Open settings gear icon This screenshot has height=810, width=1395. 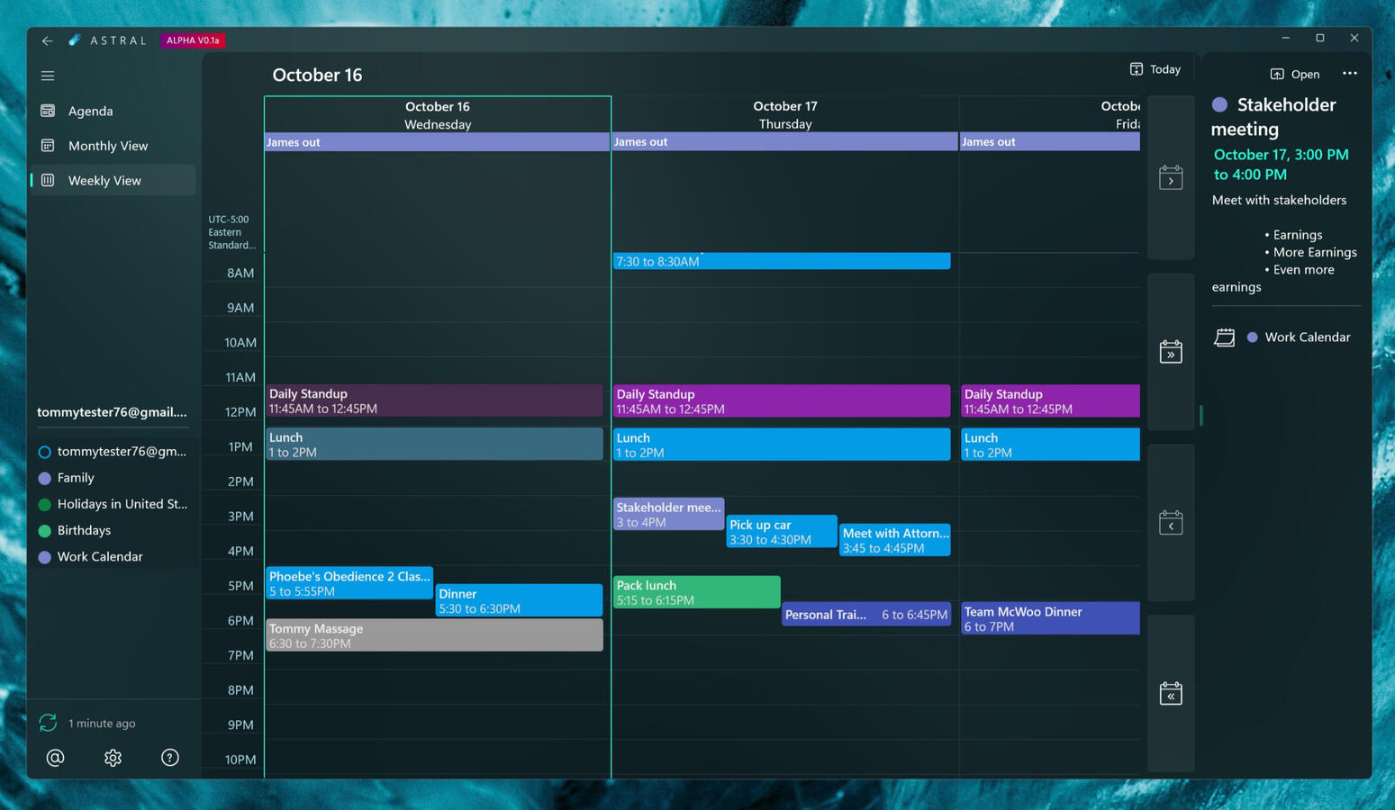113,758
